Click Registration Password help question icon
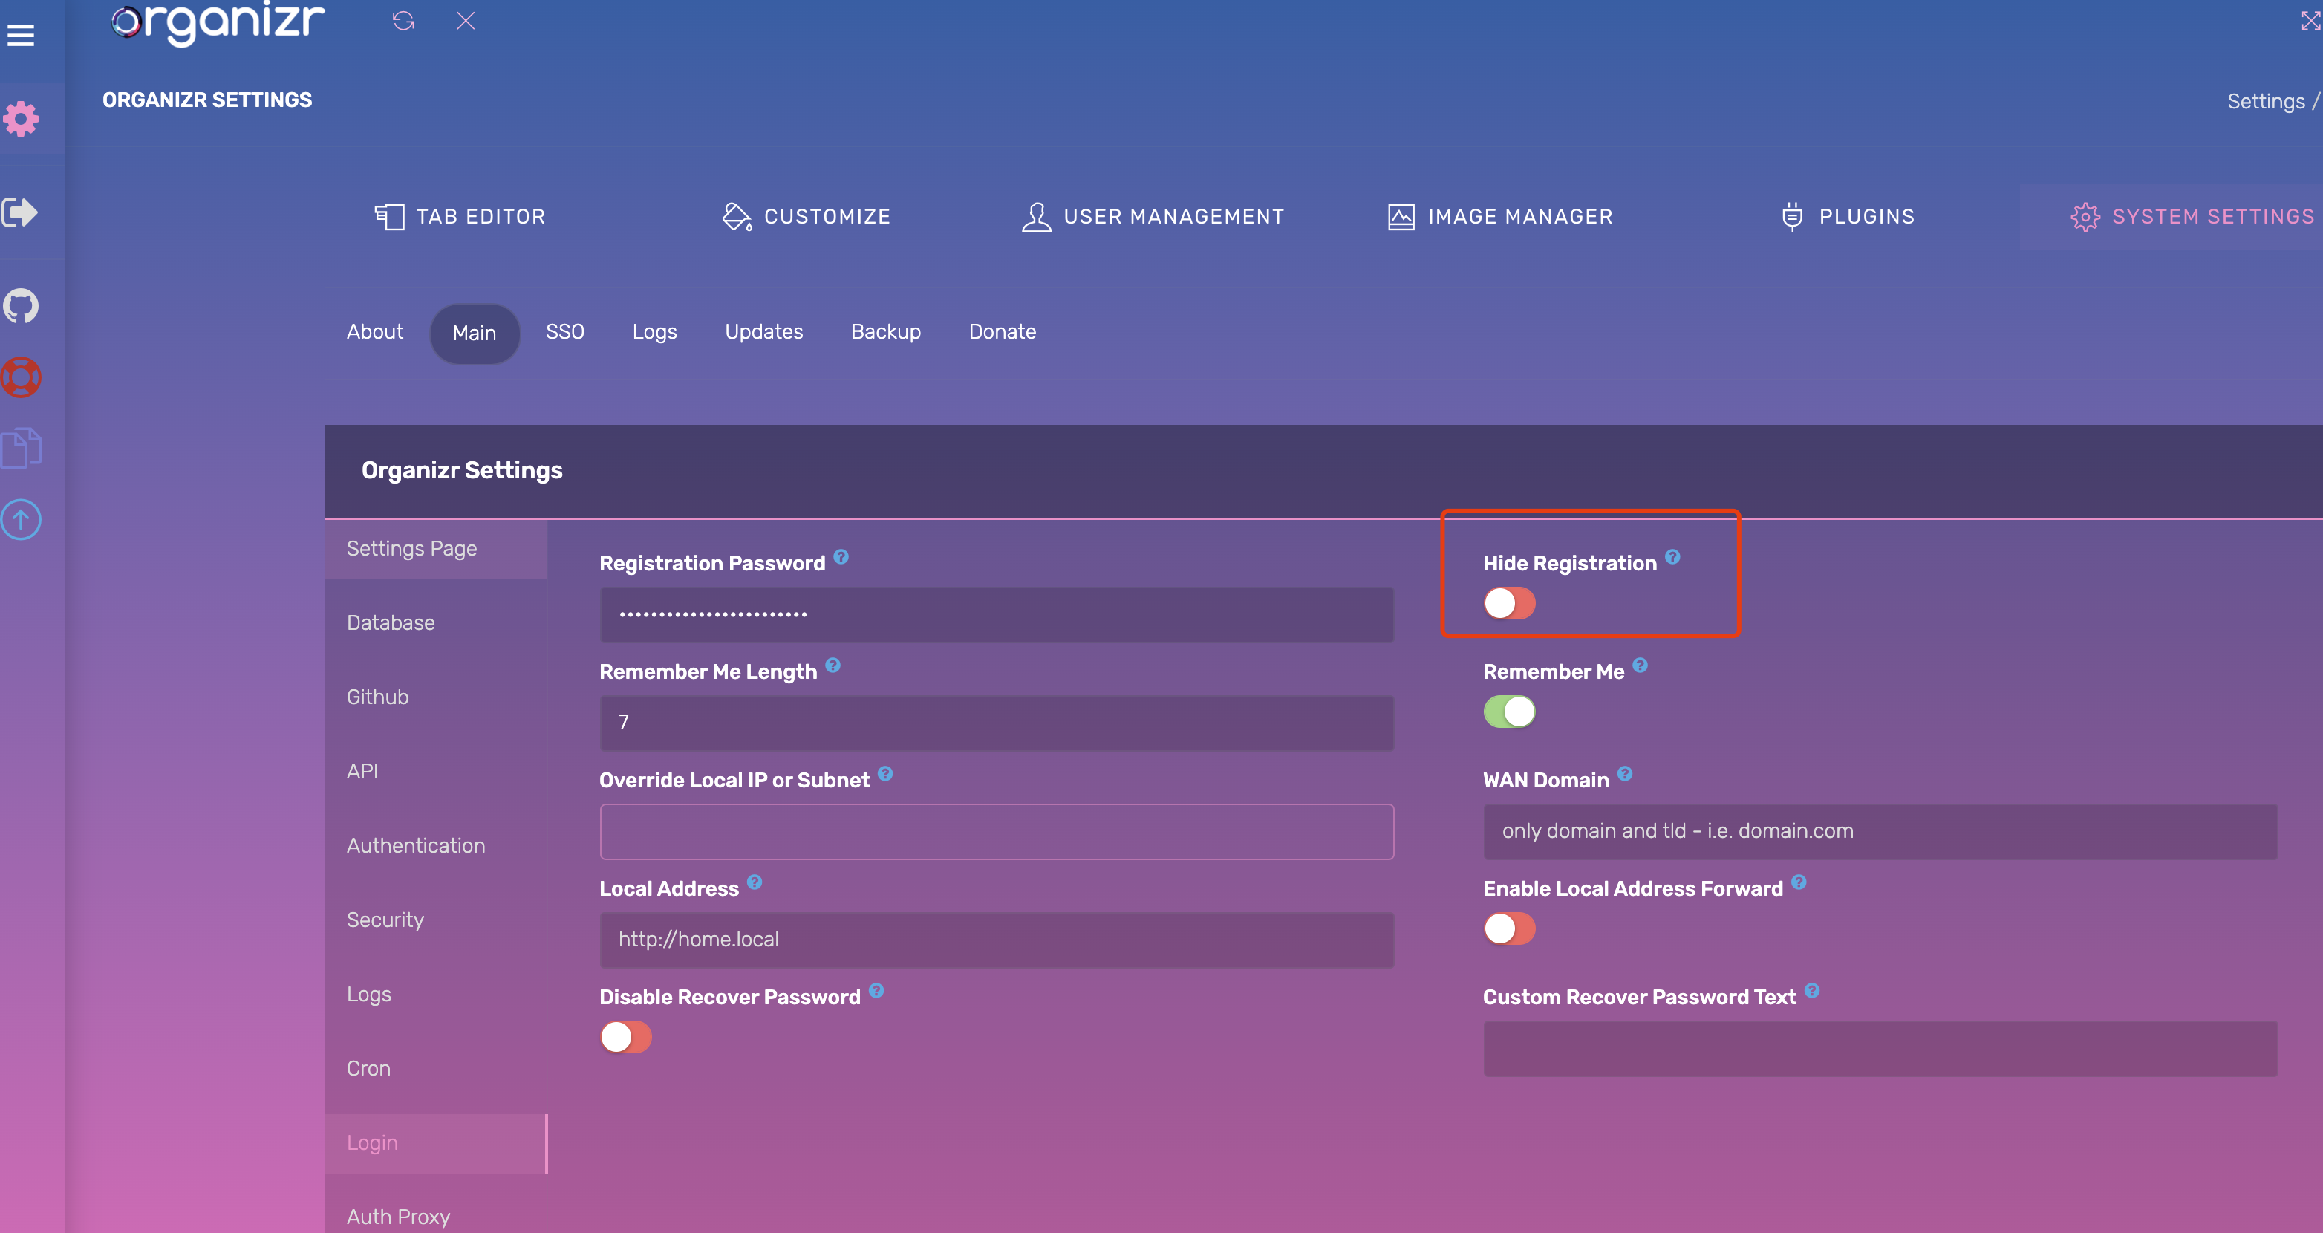 click(x=841, y=556)
